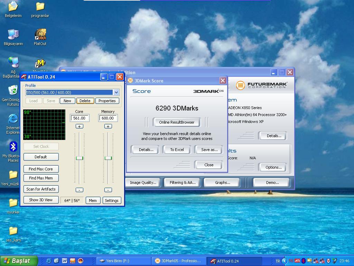Click the 23:46 system clock
Image resolution: width=354 pixels, height=266 pixels.
click(344, 261)
